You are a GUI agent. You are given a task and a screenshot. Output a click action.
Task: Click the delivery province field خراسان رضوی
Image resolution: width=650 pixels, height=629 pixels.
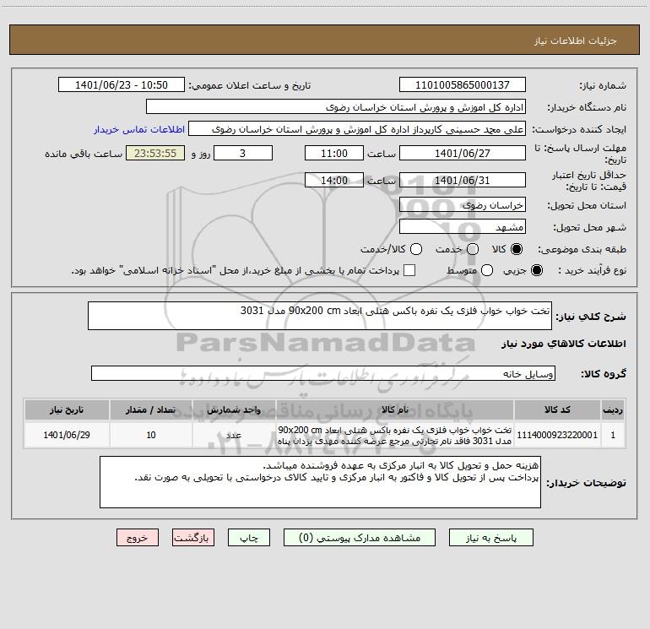(x=463, y=205)
